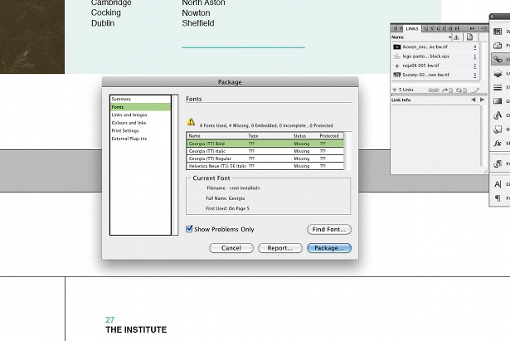Image resolution: width=510 pixels, height=341 pixels.
Task: Click the Edit Original pencil icon
Action: tap(476, 90)
